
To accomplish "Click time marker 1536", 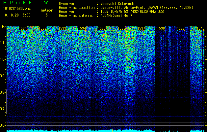I will coord(121,28).
